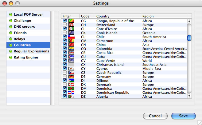Click green status dot beside Challenge
Screen dimensions: 202x125
[11, 21]
